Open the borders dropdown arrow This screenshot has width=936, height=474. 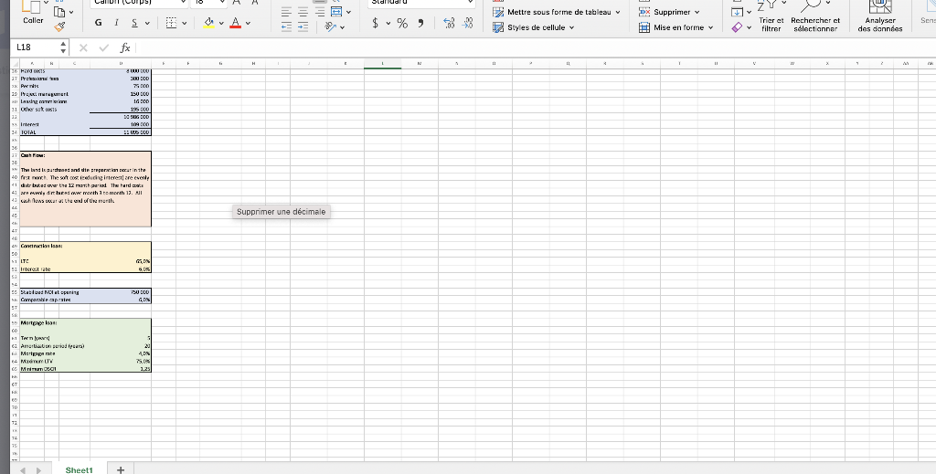tap(185, 23)
